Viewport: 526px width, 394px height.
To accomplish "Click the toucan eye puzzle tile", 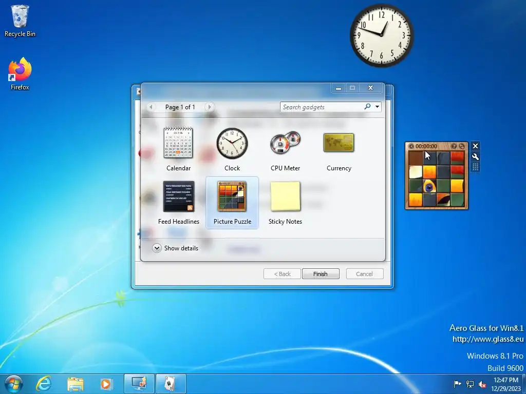I will [x=429, y=186].
